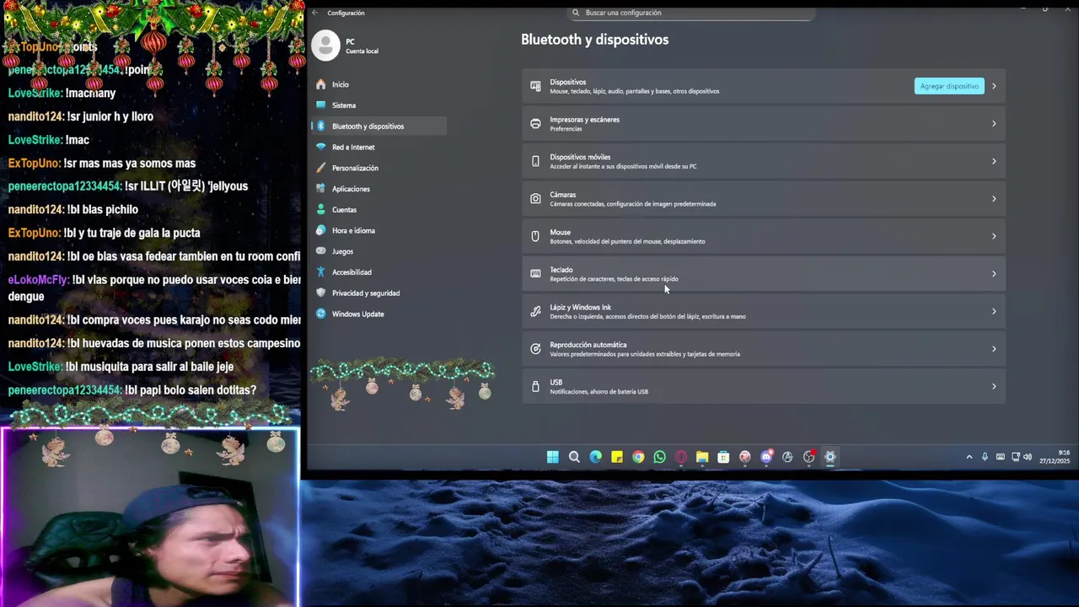Click the phone icon for Dispositivos móviles

[535, 161]
